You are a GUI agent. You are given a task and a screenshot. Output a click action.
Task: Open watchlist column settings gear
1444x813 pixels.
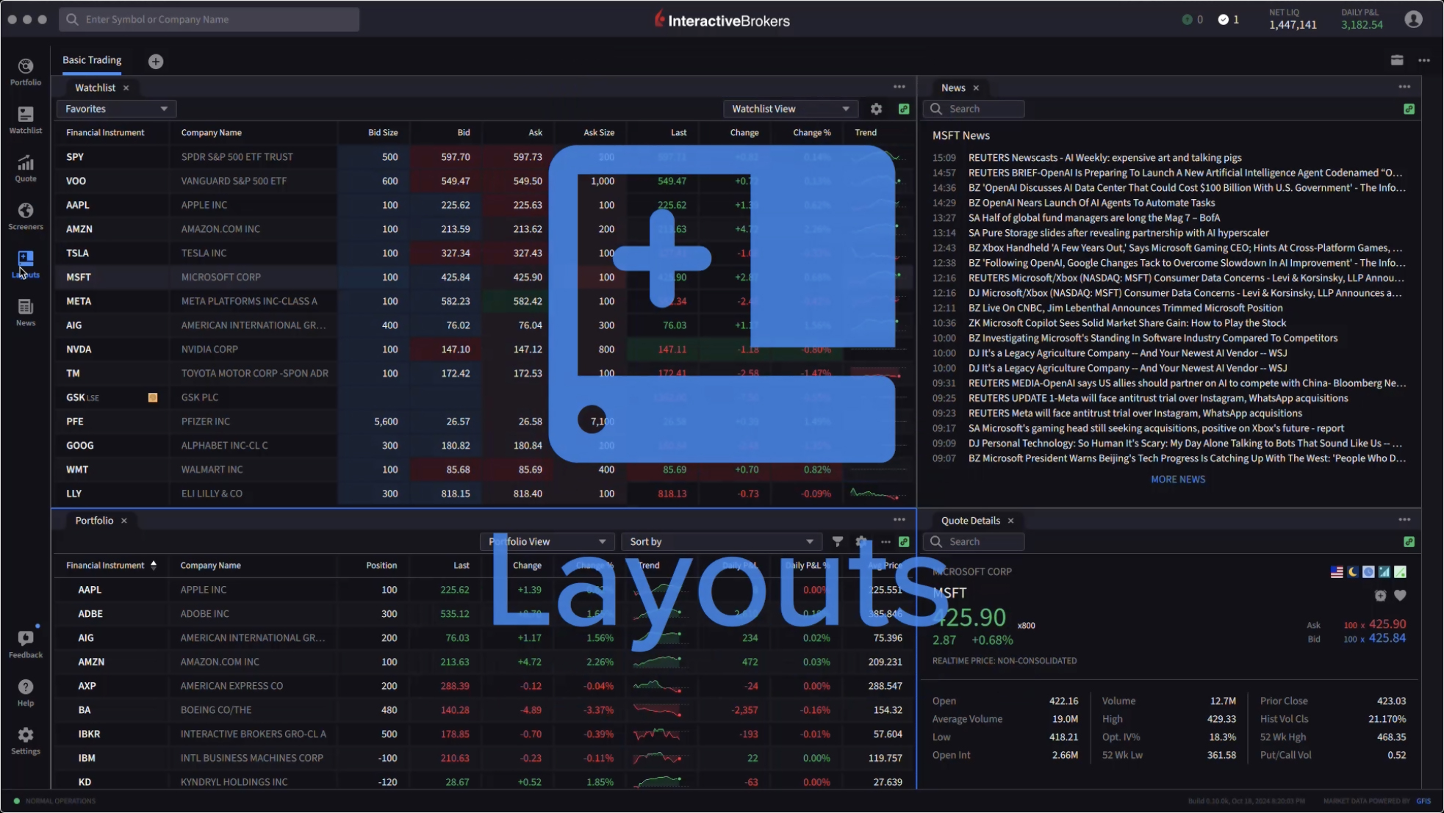point(875,108)
